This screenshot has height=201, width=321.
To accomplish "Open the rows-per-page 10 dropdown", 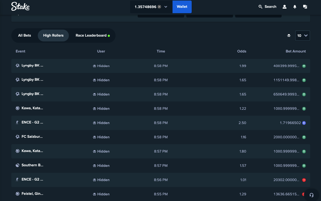I will (x=302, y=36).
